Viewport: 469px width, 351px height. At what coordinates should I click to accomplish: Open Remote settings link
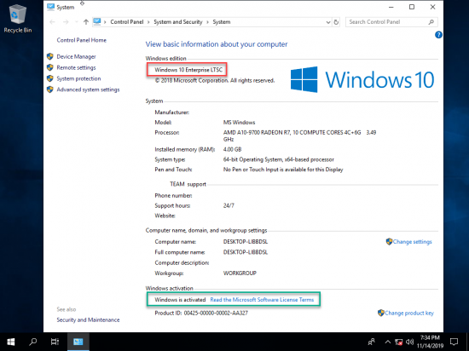tap(76, 67)
